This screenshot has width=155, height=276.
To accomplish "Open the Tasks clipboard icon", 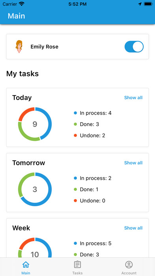I will 77,264.
